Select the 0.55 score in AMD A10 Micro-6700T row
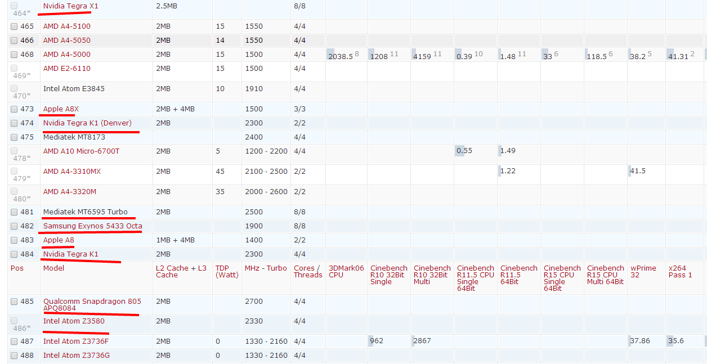The width and height of the screenshot is (707, 364). click(464, 151)
